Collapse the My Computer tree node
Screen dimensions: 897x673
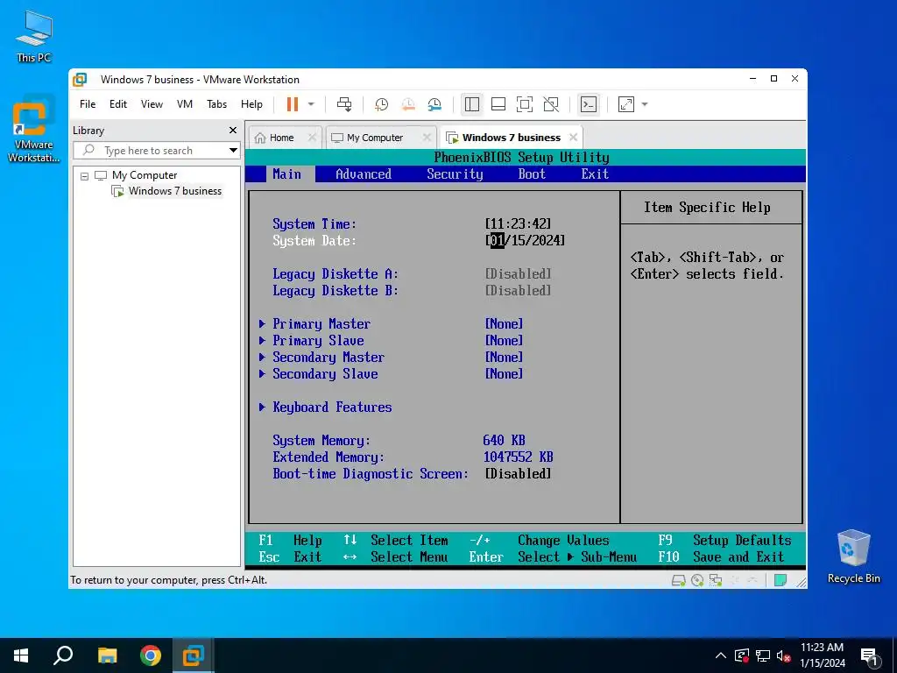click(85, 175)
